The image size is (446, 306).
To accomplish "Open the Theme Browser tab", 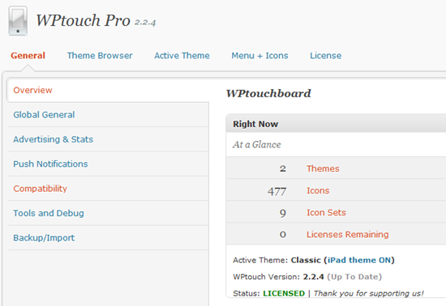I will [100, 56].
